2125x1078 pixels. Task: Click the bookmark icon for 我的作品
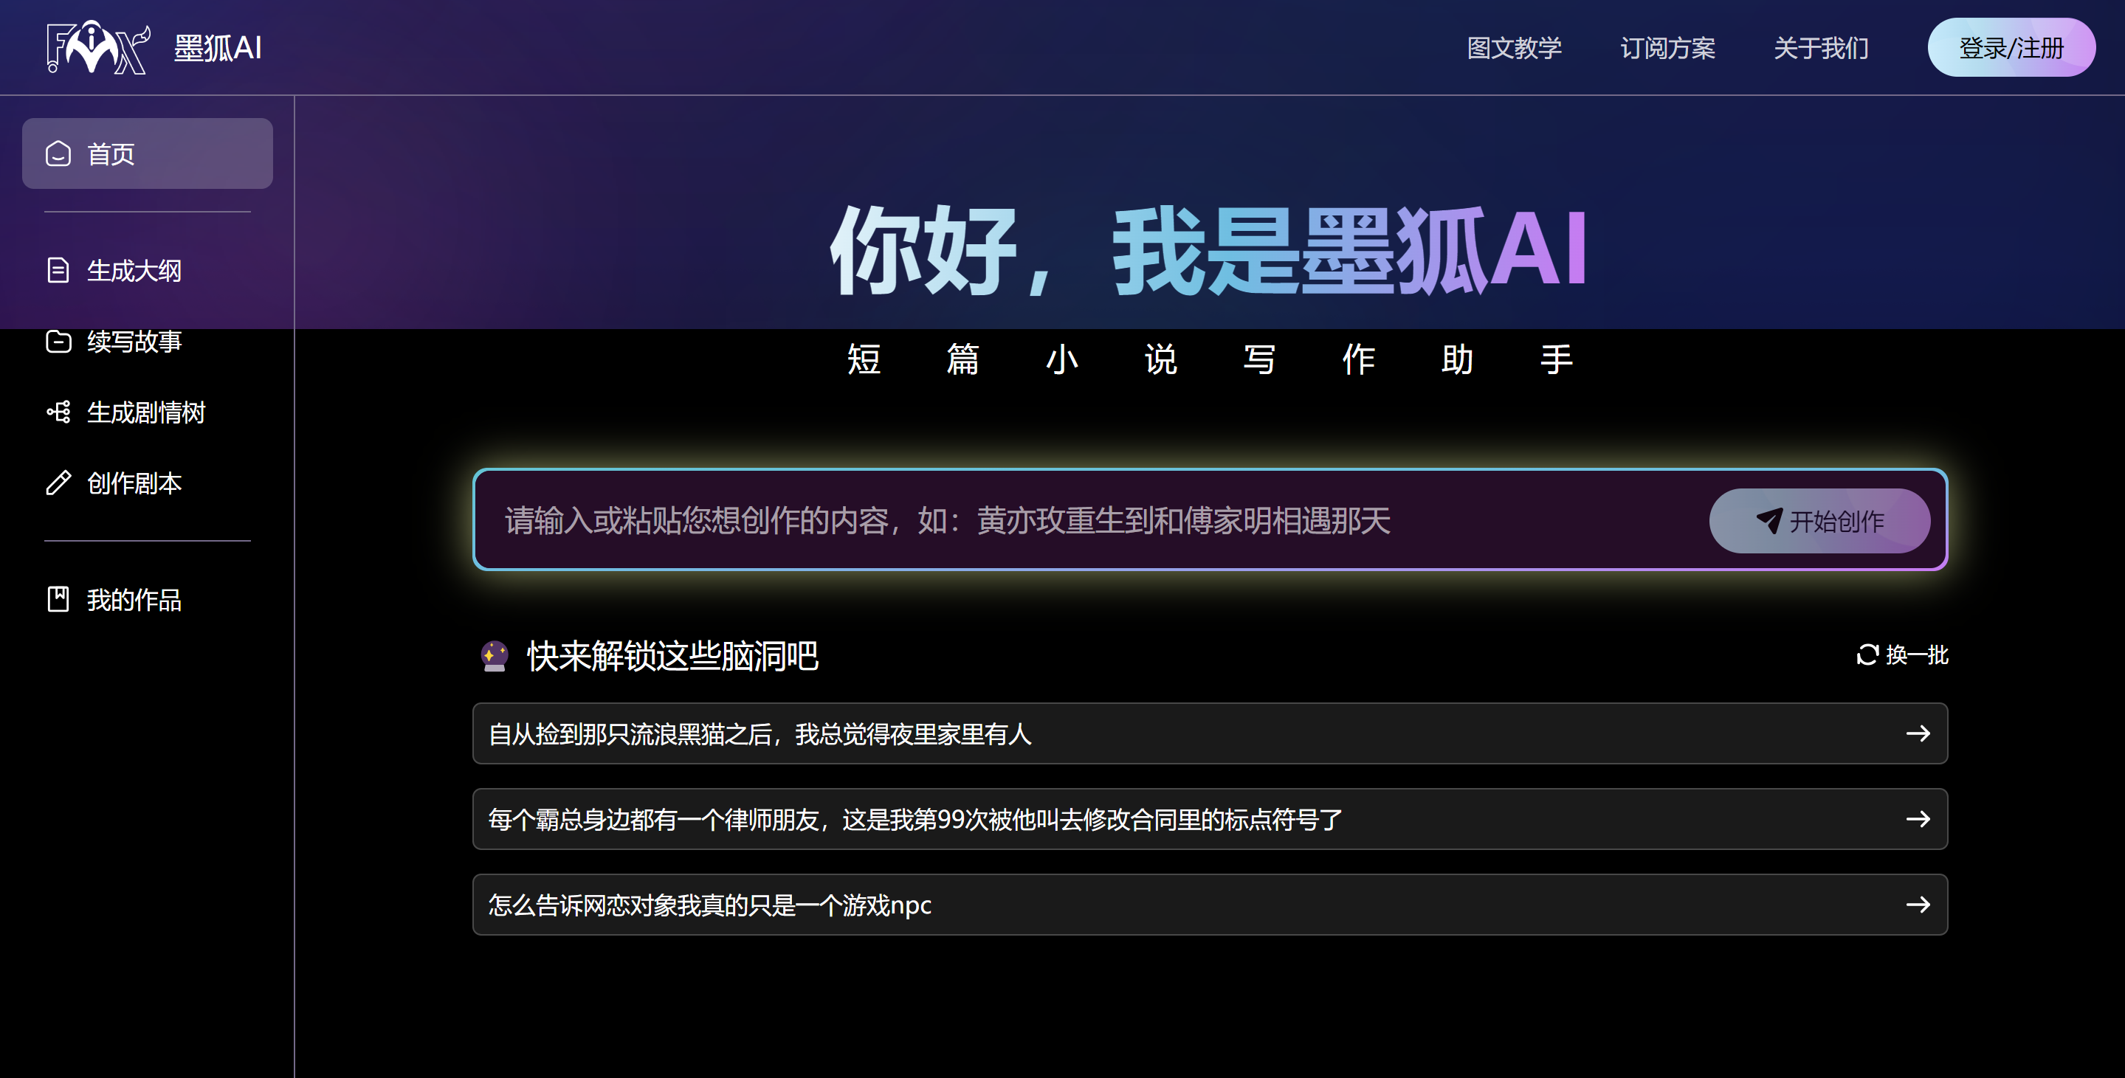click(58, 600)
